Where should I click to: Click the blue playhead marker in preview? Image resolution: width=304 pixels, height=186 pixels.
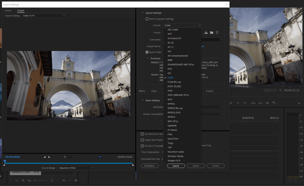point(5,161)
